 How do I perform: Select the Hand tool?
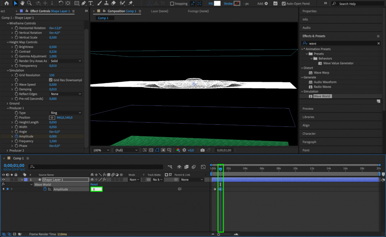(x=22, y=3)
